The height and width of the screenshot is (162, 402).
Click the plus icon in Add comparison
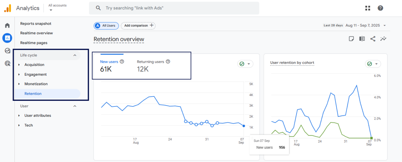(152, 25)
